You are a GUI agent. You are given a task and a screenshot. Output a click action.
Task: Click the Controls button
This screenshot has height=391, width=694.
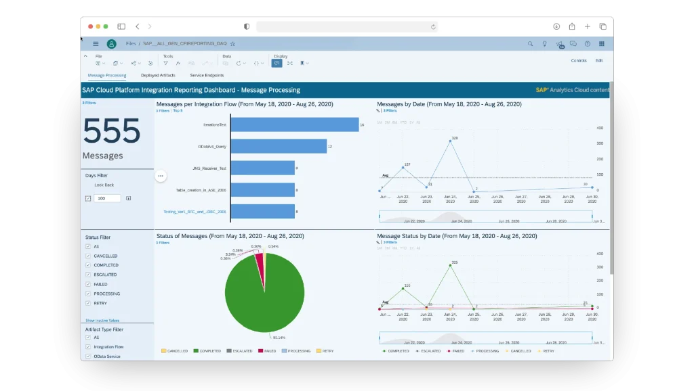pyautogui.click(x=579, y=60)
